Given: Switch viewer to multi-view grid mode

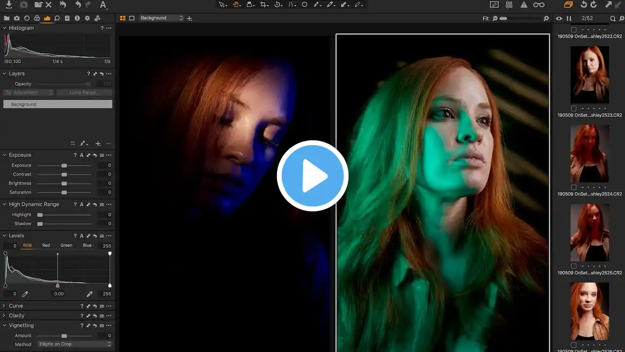Looking at the screenshot, I should 123,18.
